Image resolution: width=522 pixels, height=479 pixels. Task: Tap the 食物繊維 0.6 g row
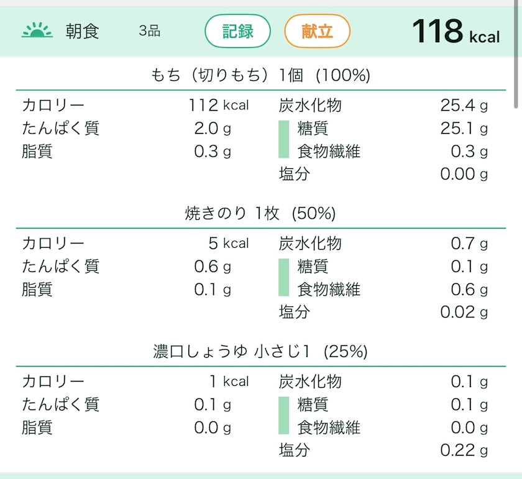(x=383, y=290)
